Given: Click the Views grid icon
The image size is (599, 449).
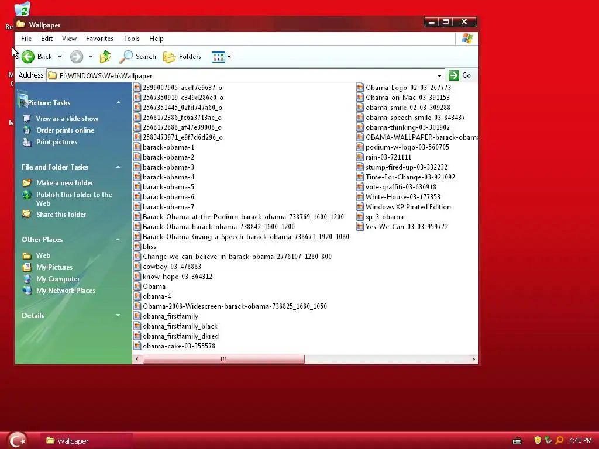Looking at the screenshot, I should [219, 57].
